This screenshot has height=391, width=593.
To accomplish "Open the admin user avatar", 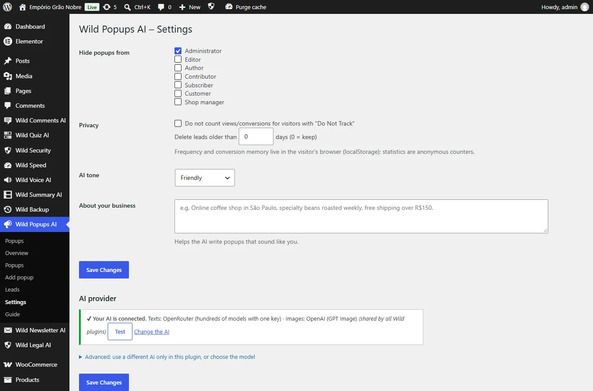I will (x=585, y=7).
